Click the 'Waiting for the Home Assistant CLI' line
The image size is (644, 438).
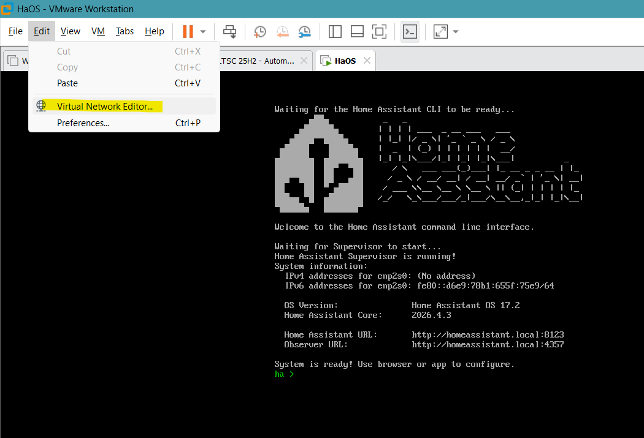[x=394, y=109]
